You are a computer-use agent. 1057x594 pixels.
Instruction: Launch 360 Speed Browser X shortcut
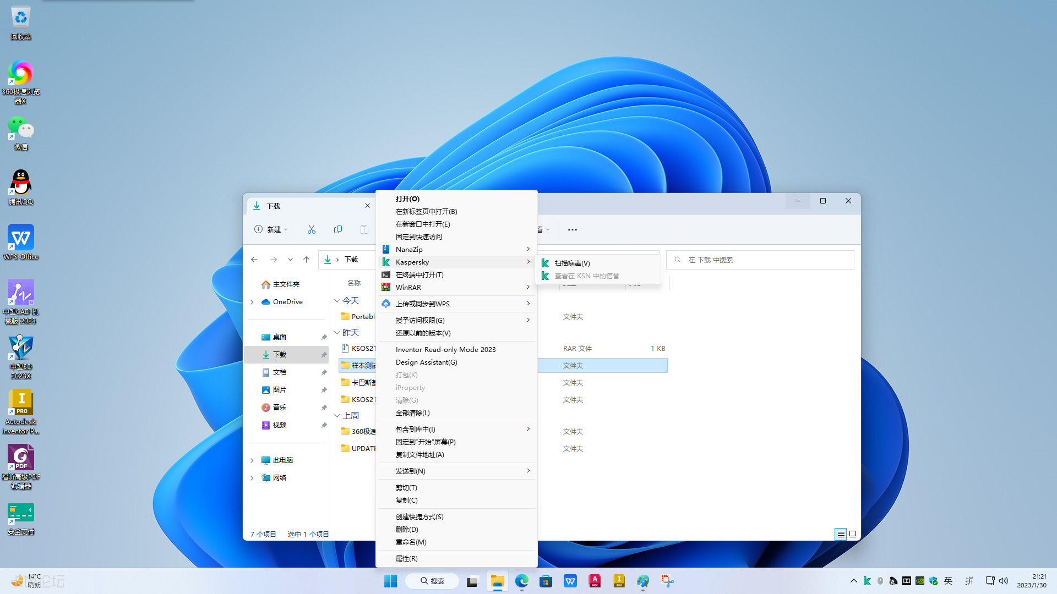[x=21, y=81]
